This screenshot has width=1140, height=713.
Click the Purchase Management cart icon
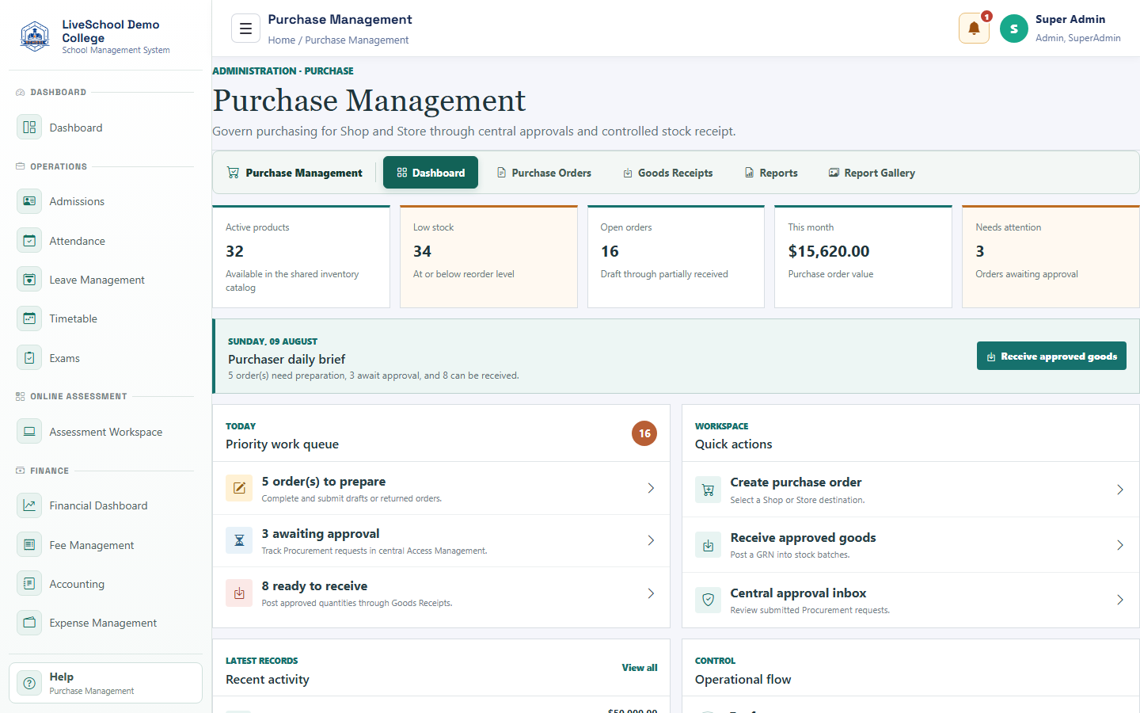click(x=233, y=173)
